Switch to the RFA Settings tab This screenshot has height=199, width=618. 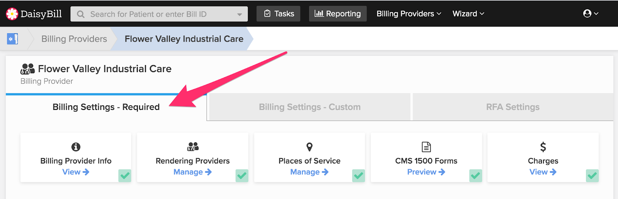[513, 107]
